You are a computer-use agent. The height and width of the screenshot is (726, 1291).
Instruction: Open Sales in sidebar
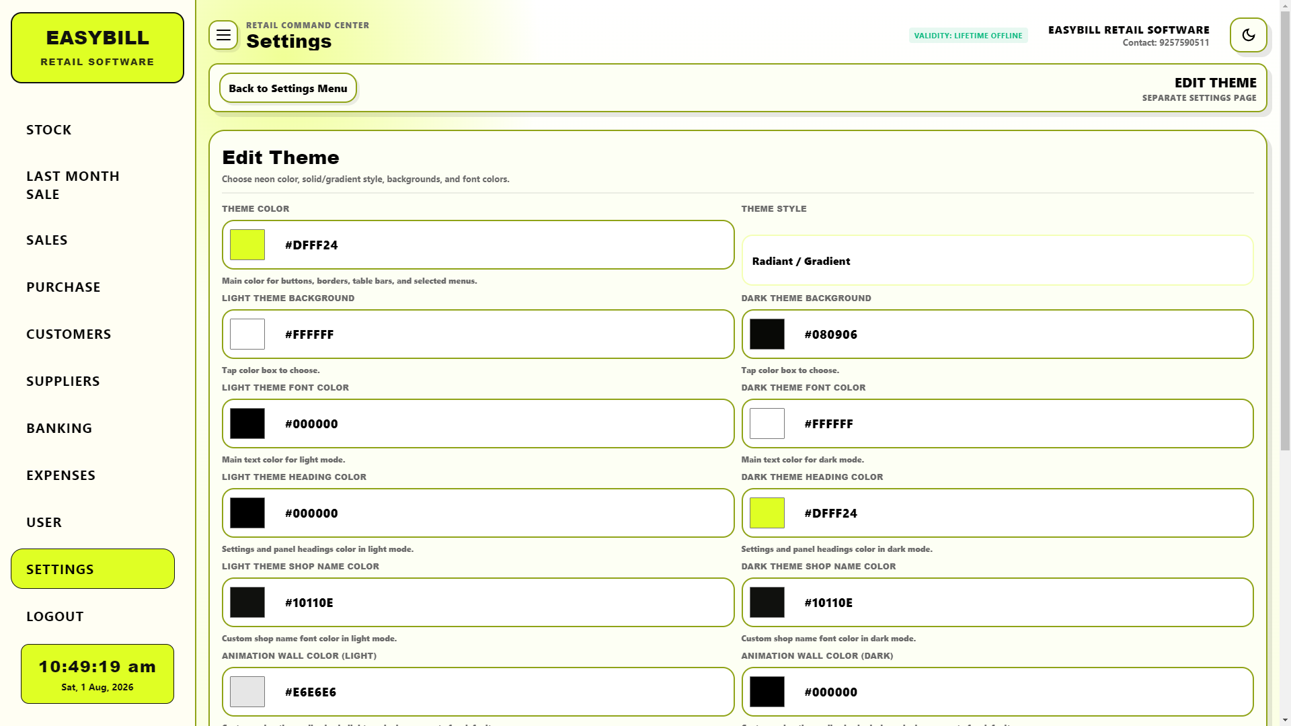click(x=93, y=240)
